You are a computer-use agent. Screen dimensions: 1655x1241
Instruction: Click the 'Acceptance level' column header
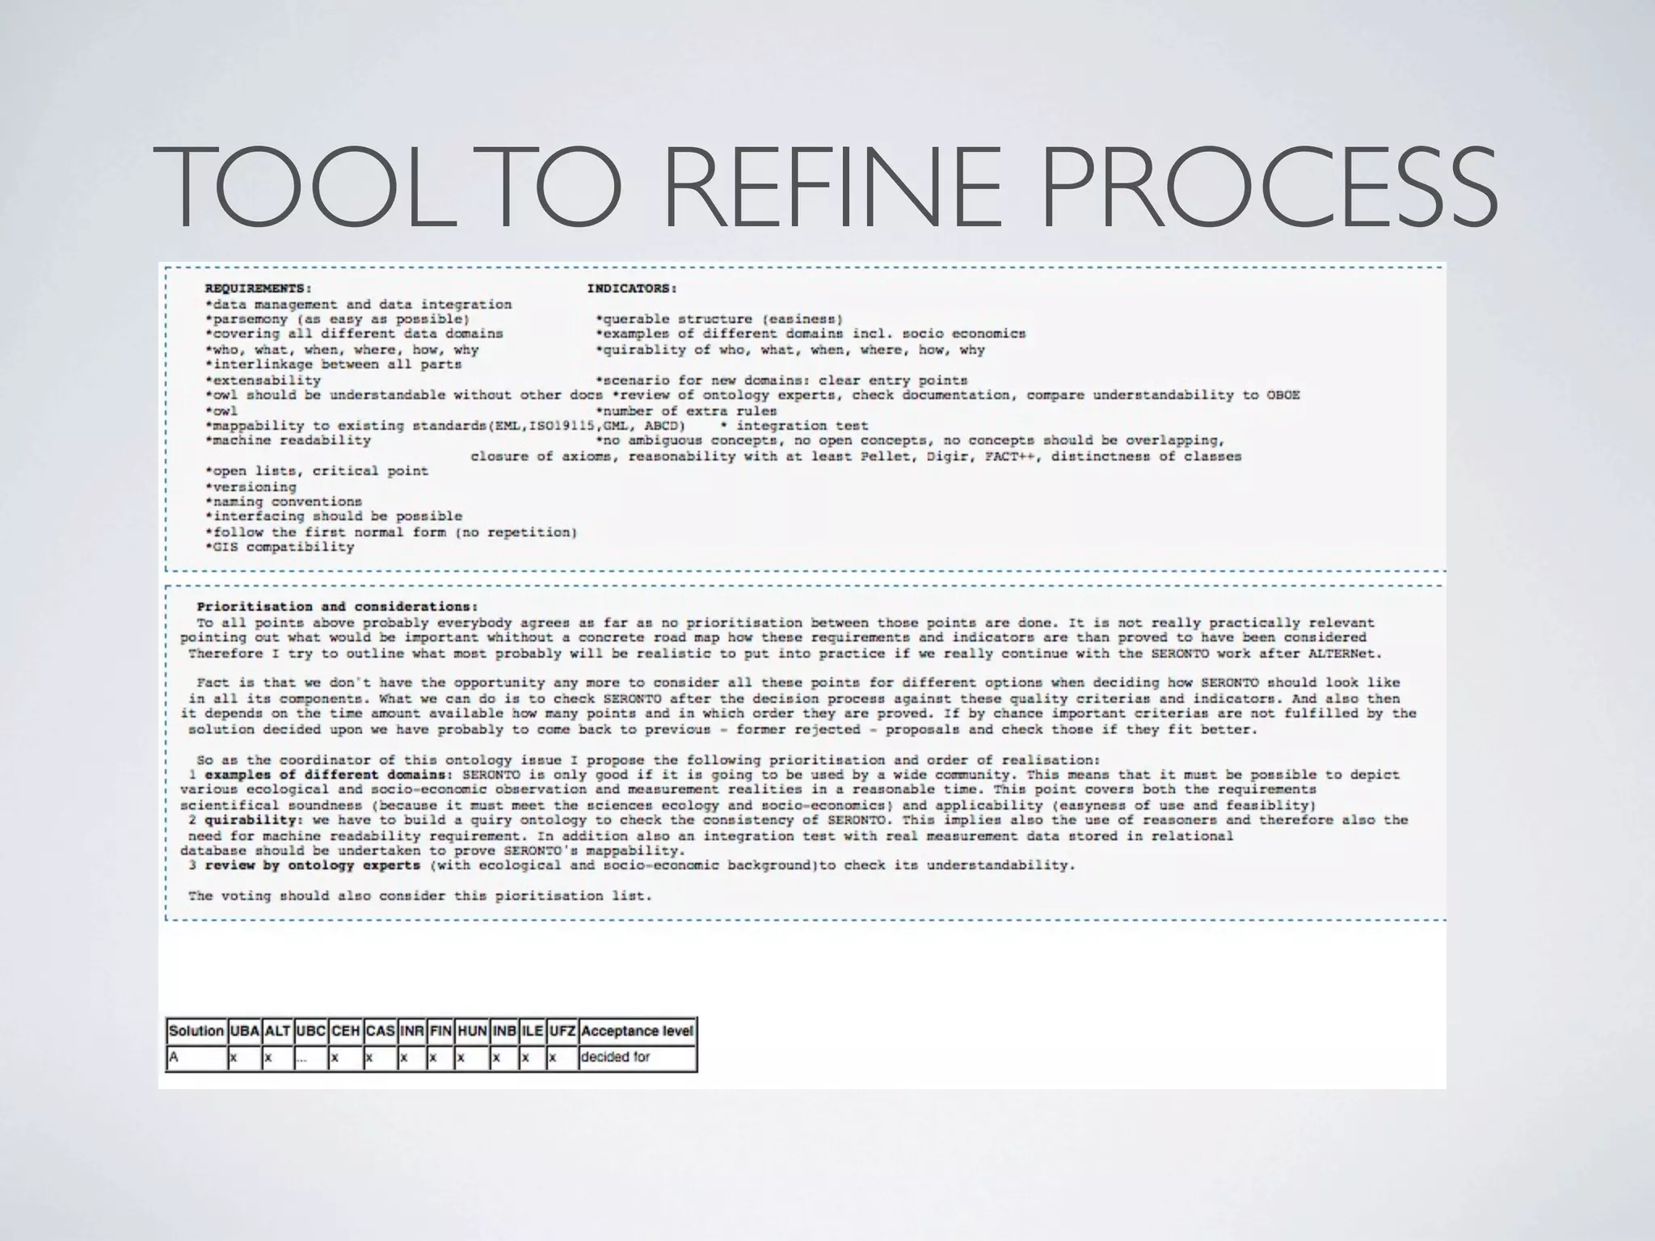click(x=637, y=1031)
